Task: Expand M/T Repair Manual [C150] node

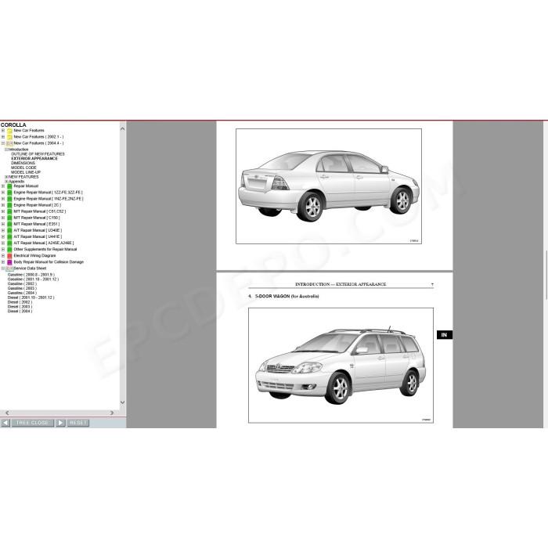Action: 3,218
